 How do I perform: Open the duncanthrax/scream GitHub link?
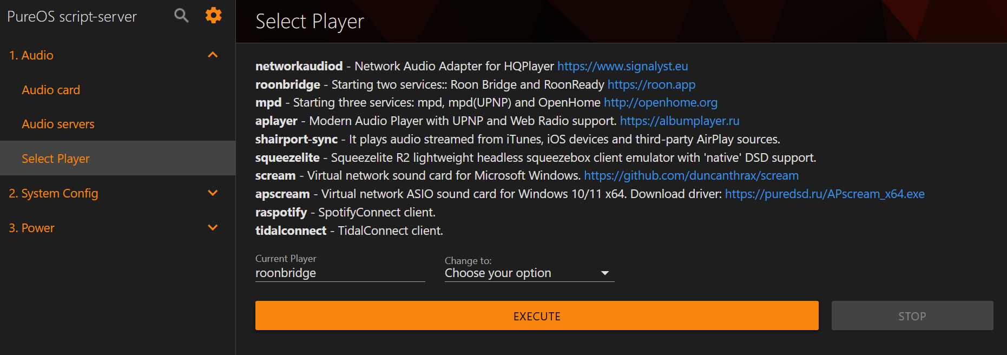[692, 175]
